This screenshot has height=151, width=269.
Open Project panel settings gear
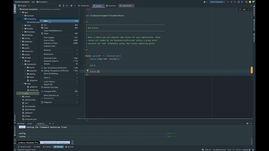(x=71, y=5)
